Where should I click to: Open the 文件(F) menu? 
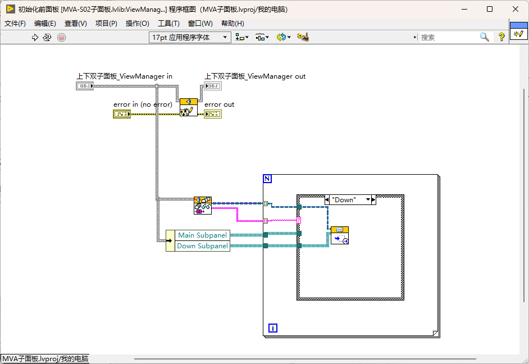pyautogui.click(x=15, y=23)
